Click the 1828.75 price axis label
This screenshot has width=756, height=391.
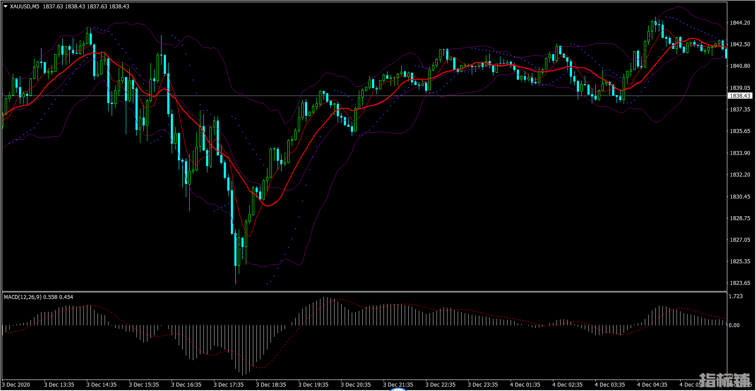740,218
